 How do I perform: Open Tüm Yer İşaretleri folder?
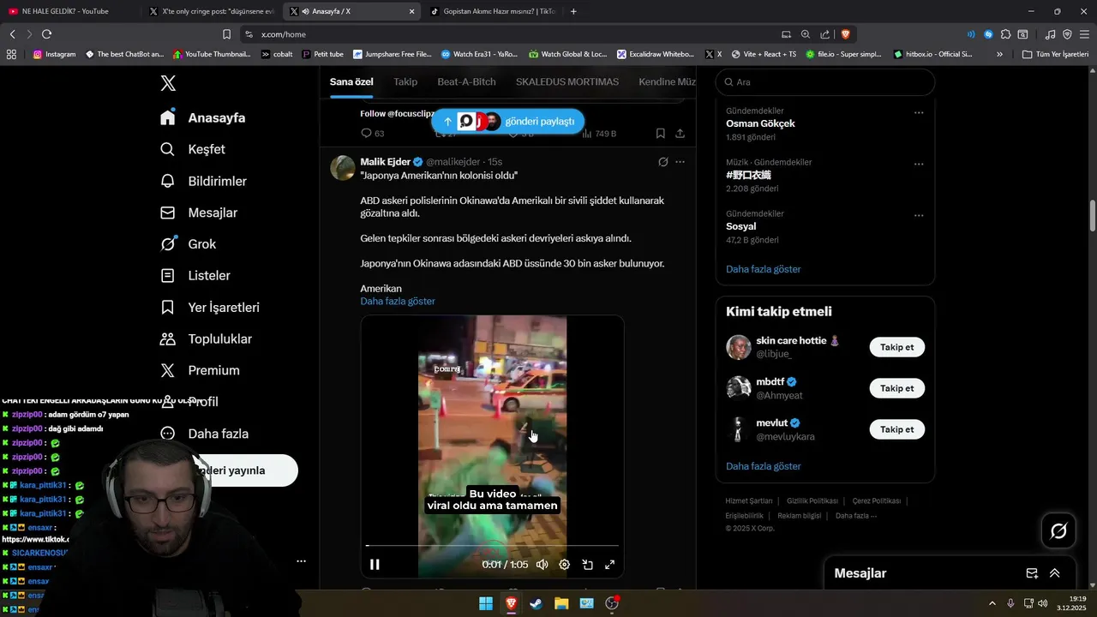point(1056,54)
